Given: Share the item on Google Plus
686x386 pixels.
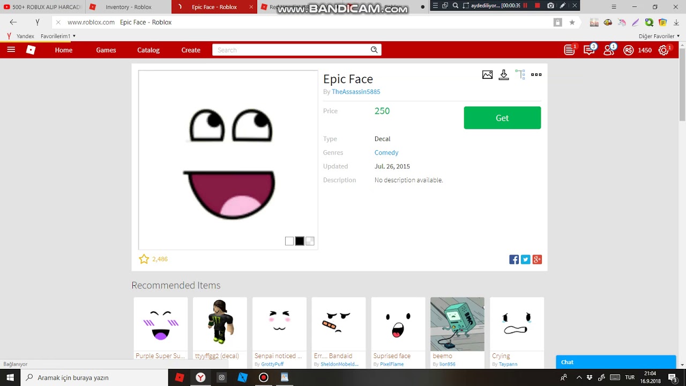Looking at the screenshot, I should pos(537,259).
